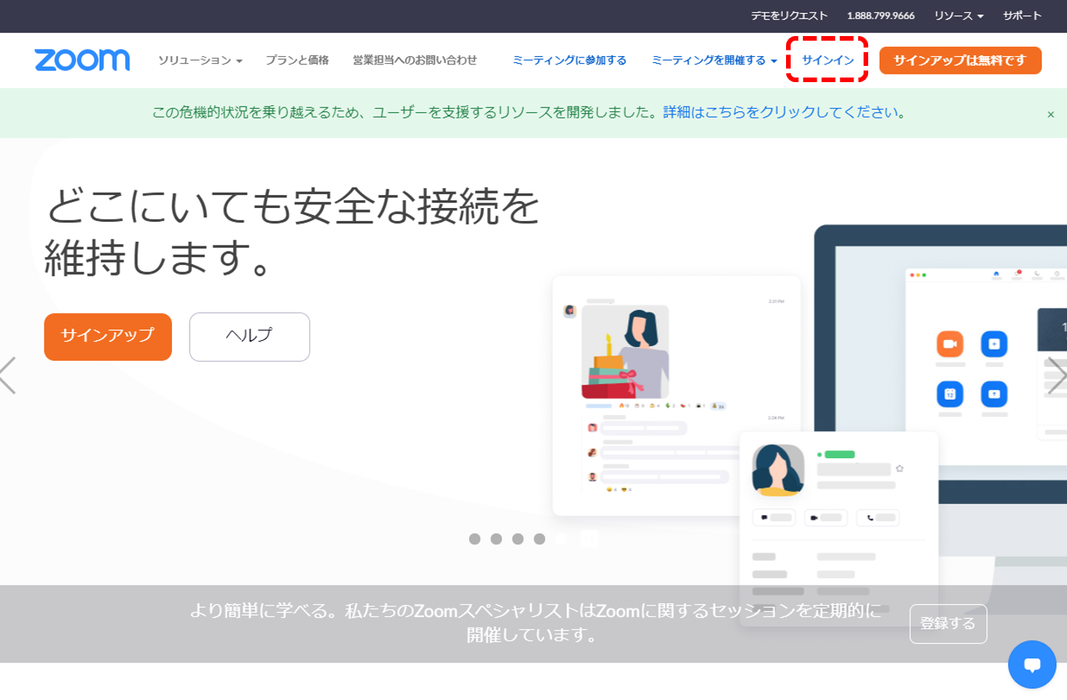Go to previous carousel slide arrow
Image resolution: width=1067 pixels, height=700 pixels.
click(8, 375)
